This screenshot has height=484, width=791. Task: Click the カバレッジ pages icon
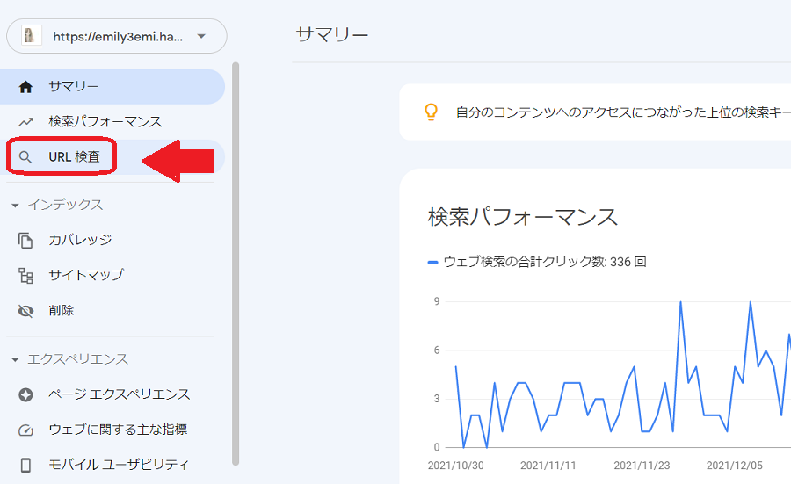[x=25, y=241]
